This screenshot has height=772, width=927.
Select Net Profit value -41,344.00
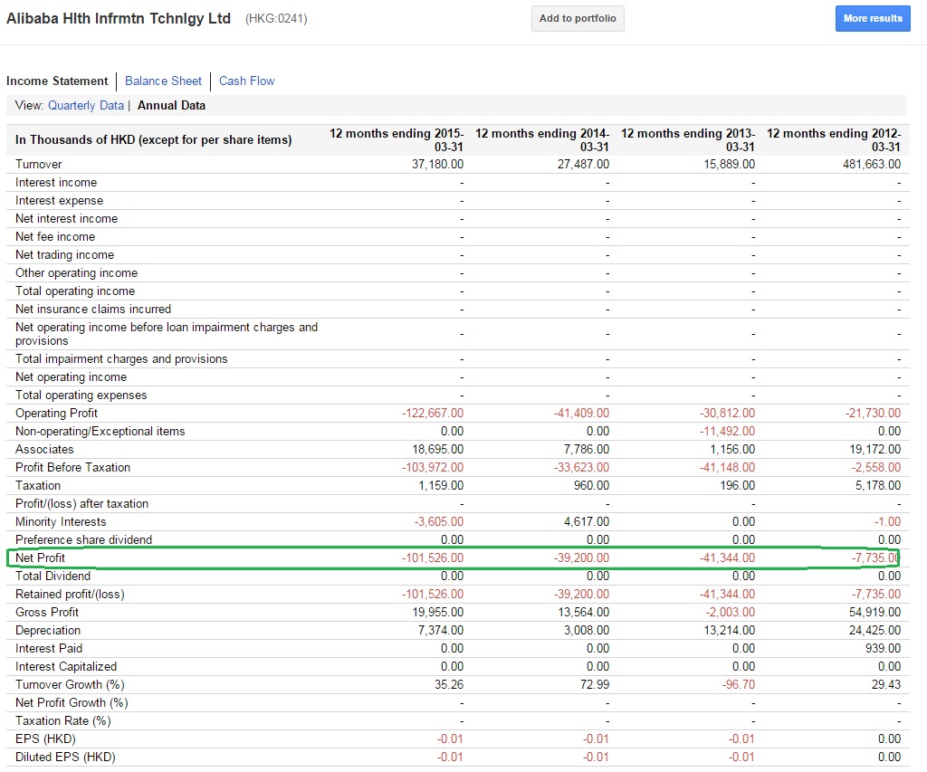coord(727,558)
